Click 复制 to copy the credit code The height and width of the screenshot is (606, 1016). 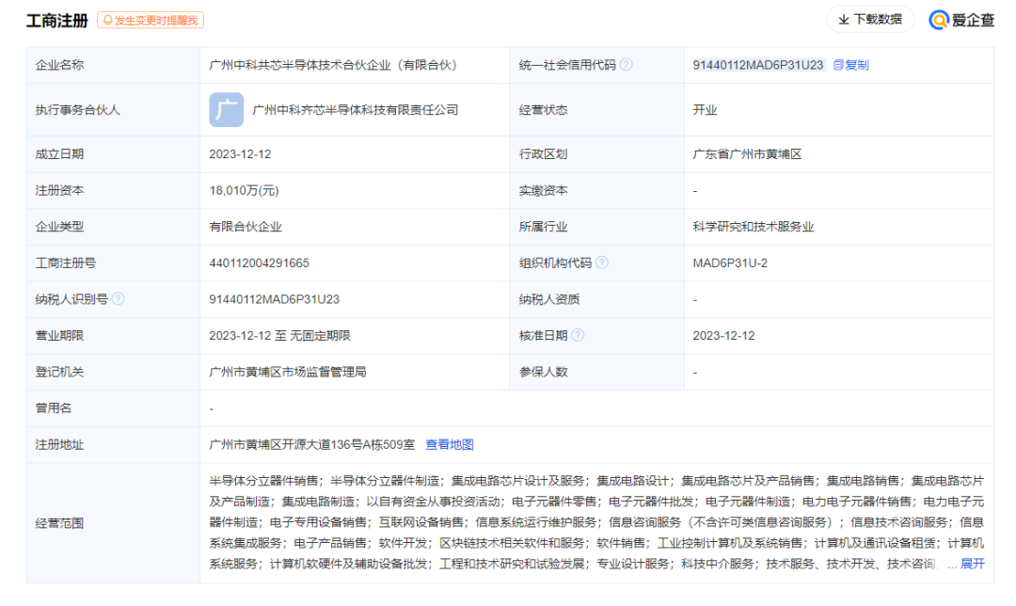(x=858, y=65)
